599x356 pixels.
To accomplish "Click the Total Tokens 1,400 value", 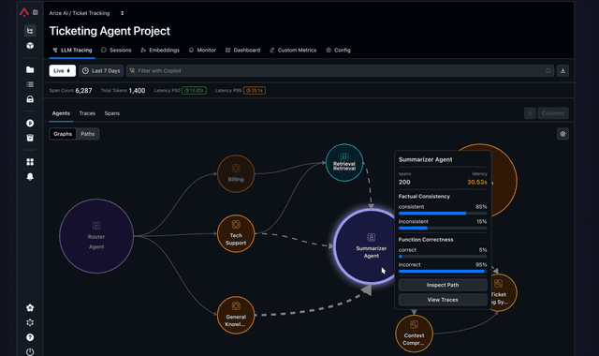I will pyautogui.click(x=137, y=91).
